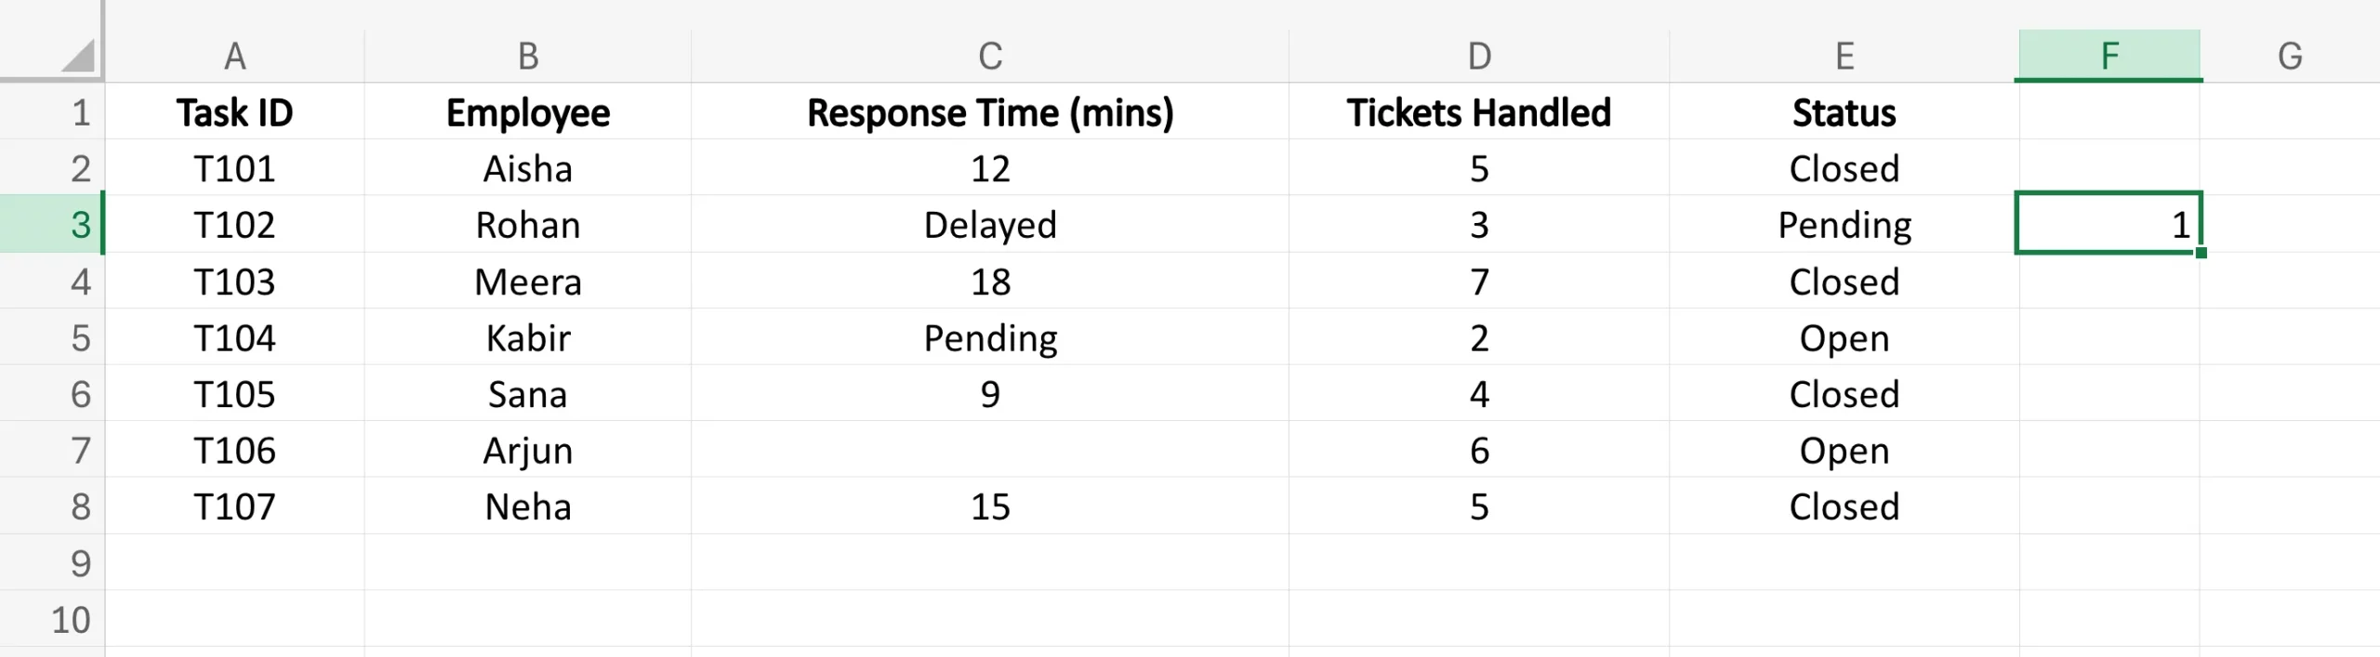Select column G header

pos(2289,56)
